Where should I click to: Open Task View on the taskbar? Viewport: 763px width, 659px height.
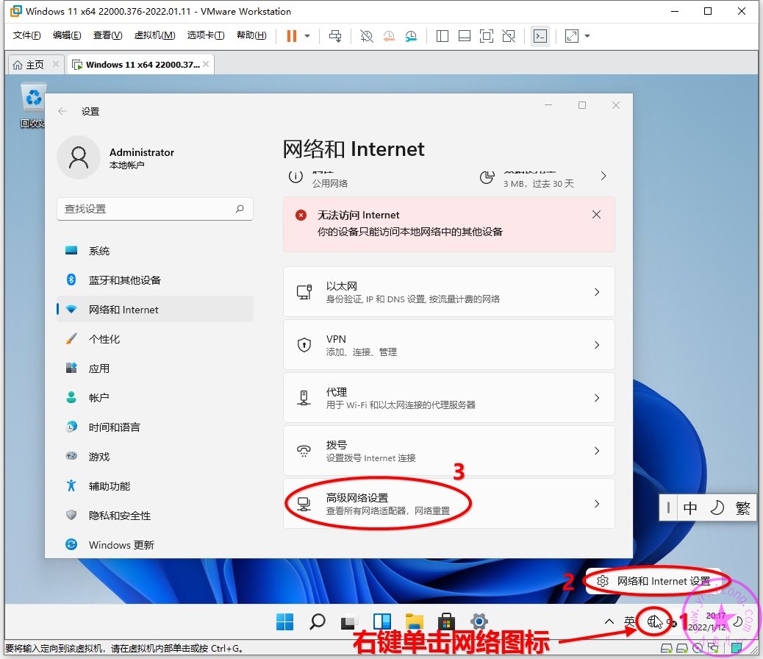tap(349, 621)
